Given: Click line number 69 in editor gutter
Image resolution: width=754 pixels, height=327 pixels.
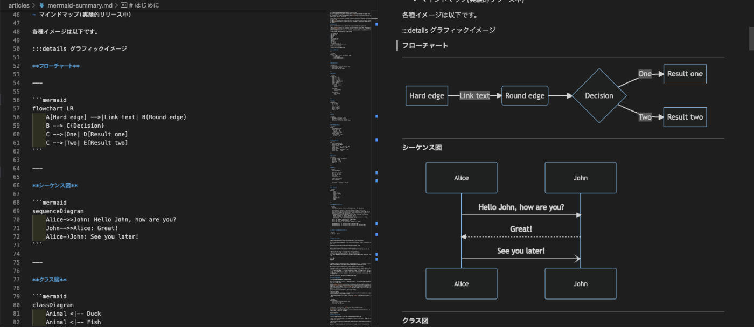Looking at the screenshot, I should (x=16, y=211).
